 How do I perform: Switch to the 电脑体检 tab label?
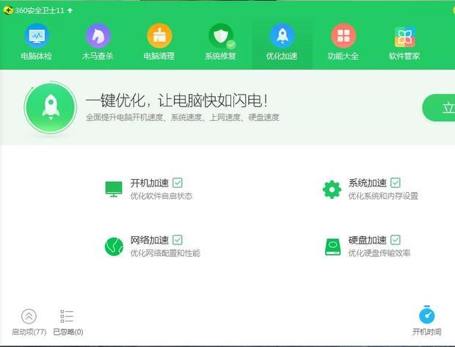tap(36, 56)
